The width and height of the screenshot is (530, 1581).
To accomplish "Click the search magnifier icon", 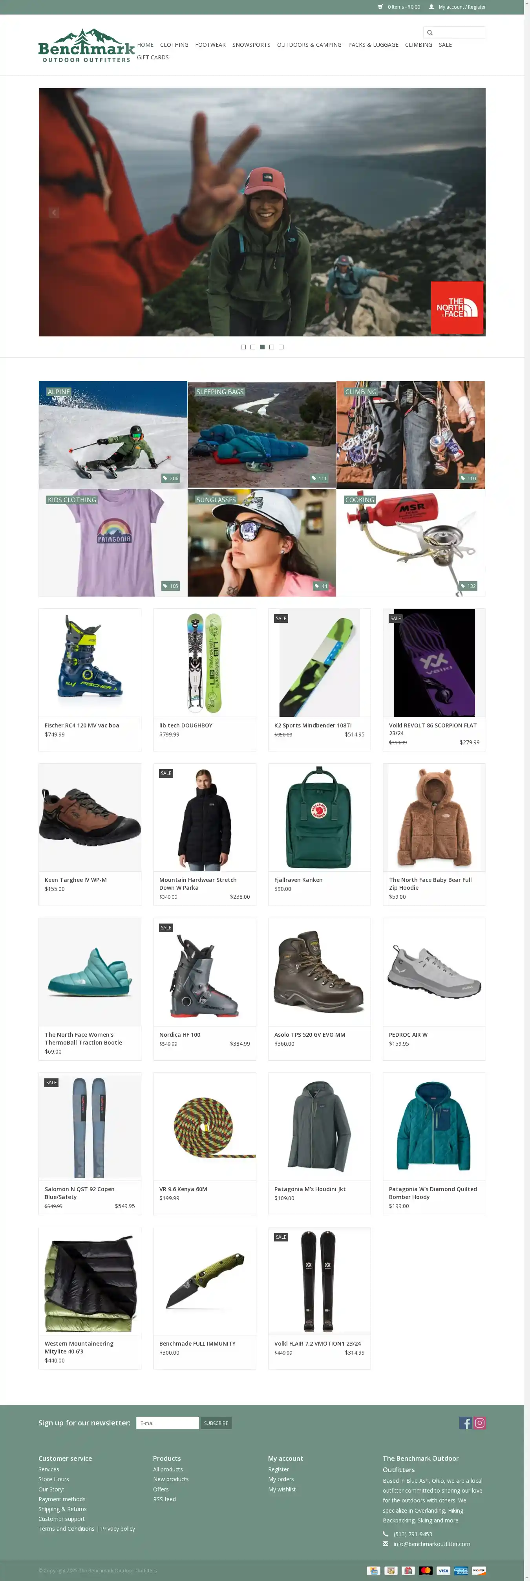I will 430,33.
